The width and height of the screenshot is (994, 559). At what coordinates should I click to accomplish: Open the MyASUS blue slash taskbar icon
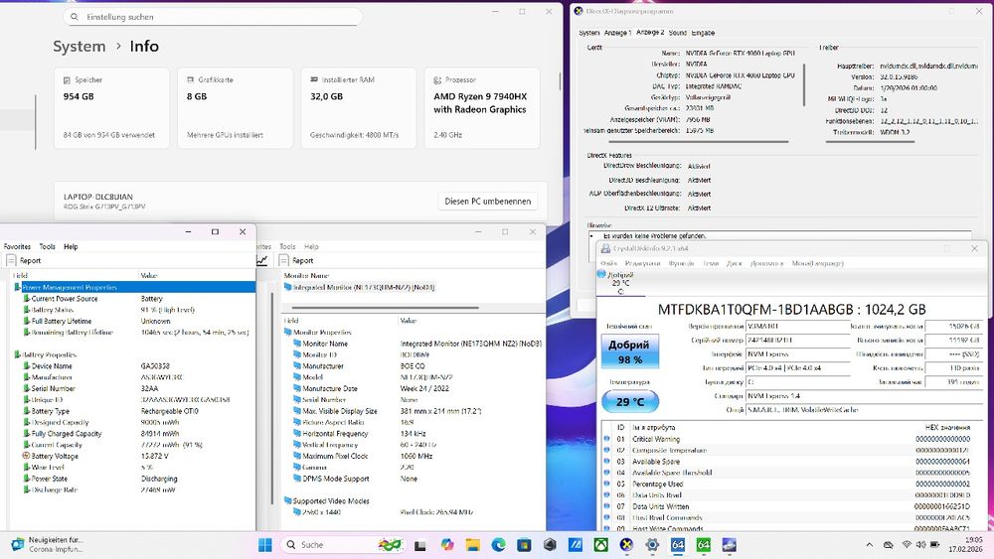pos(575,544)
